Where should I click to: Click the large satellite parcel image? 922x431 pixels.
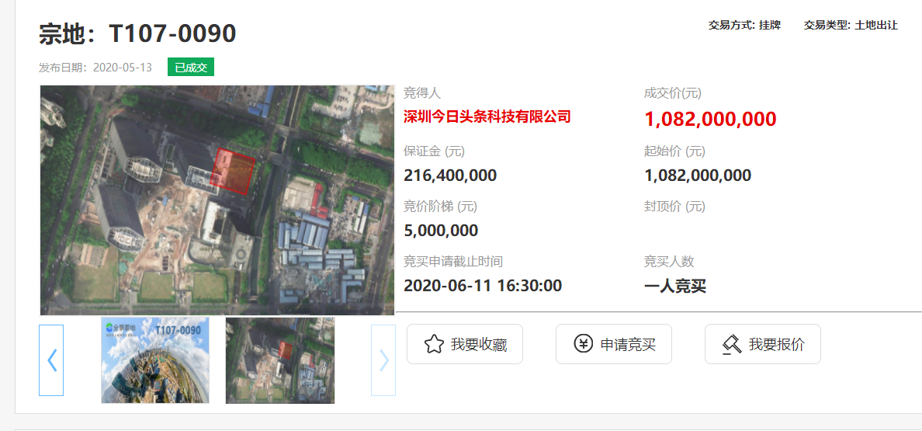tap(217, 200)
